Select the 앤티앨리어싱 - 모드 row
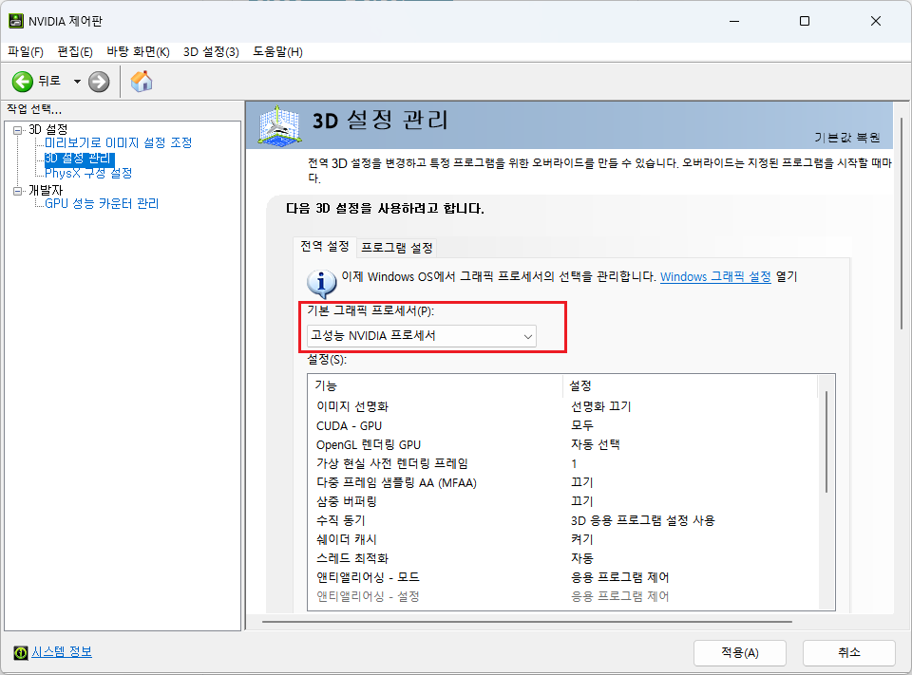This screenshot has width=912, height=675. (x=563, y=577)
